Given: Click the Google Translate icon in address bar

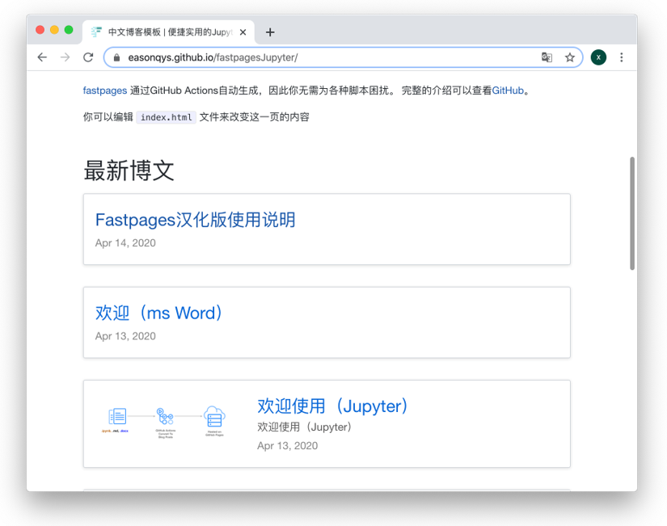Looking at the screenshot, I should coord(547,57).
